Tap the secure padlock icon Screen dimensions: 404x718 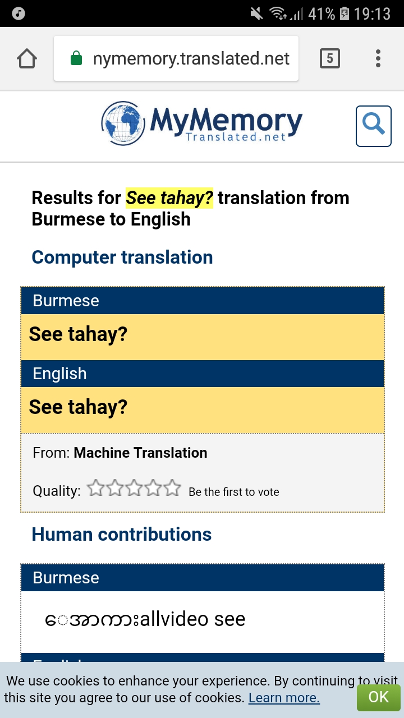point(76,58)
